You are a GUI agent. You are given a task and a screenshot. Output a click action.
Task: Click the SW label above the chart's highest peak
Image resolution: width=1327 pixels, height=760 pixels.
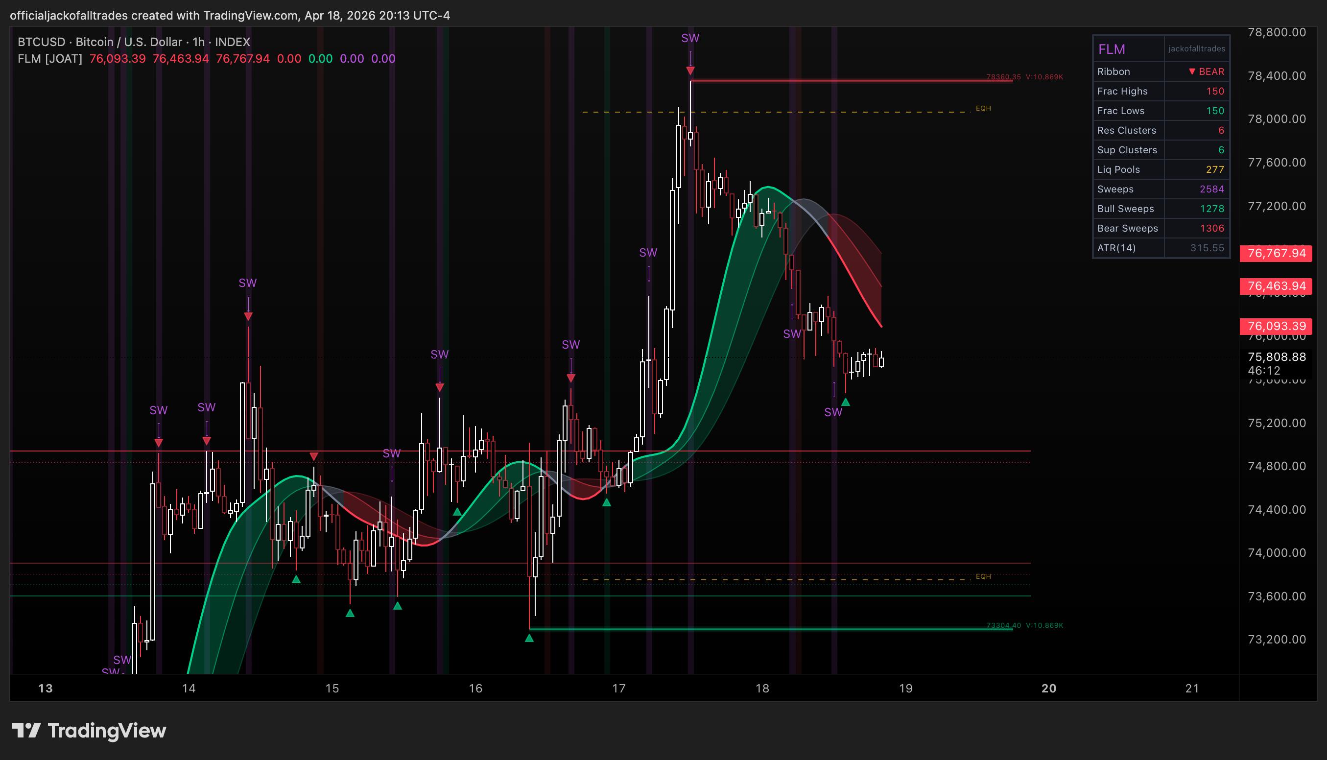tap(690, 38)
